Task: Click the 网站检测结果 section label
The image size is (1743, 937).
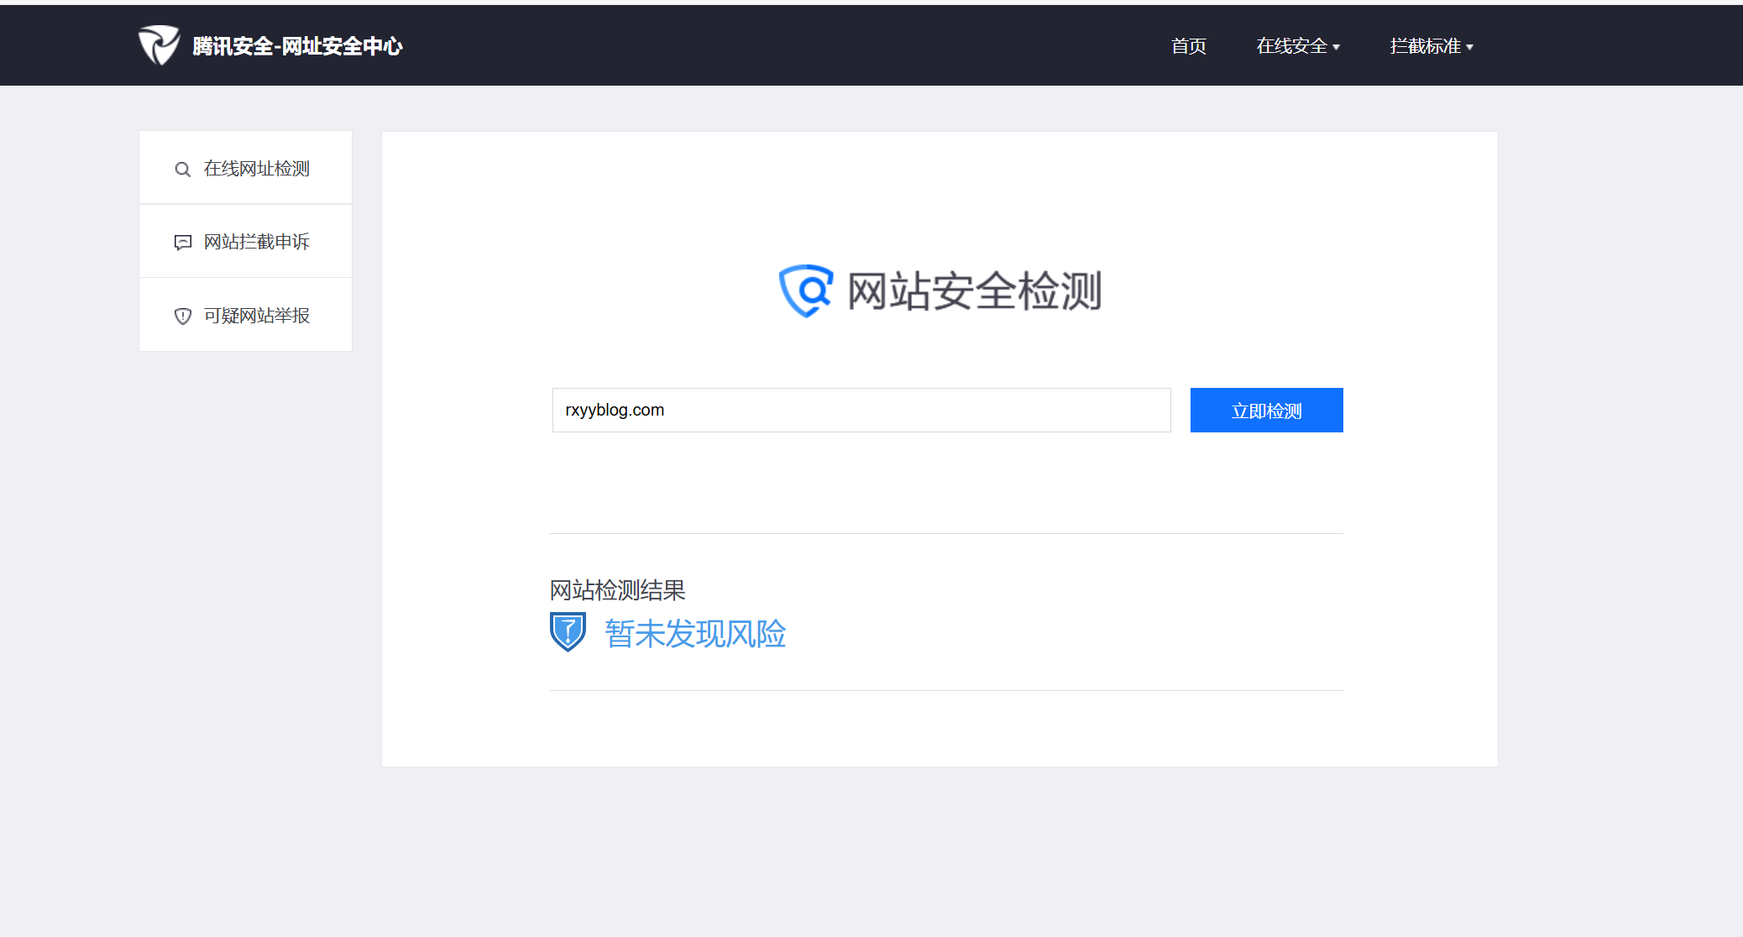Action: (617, 590)
